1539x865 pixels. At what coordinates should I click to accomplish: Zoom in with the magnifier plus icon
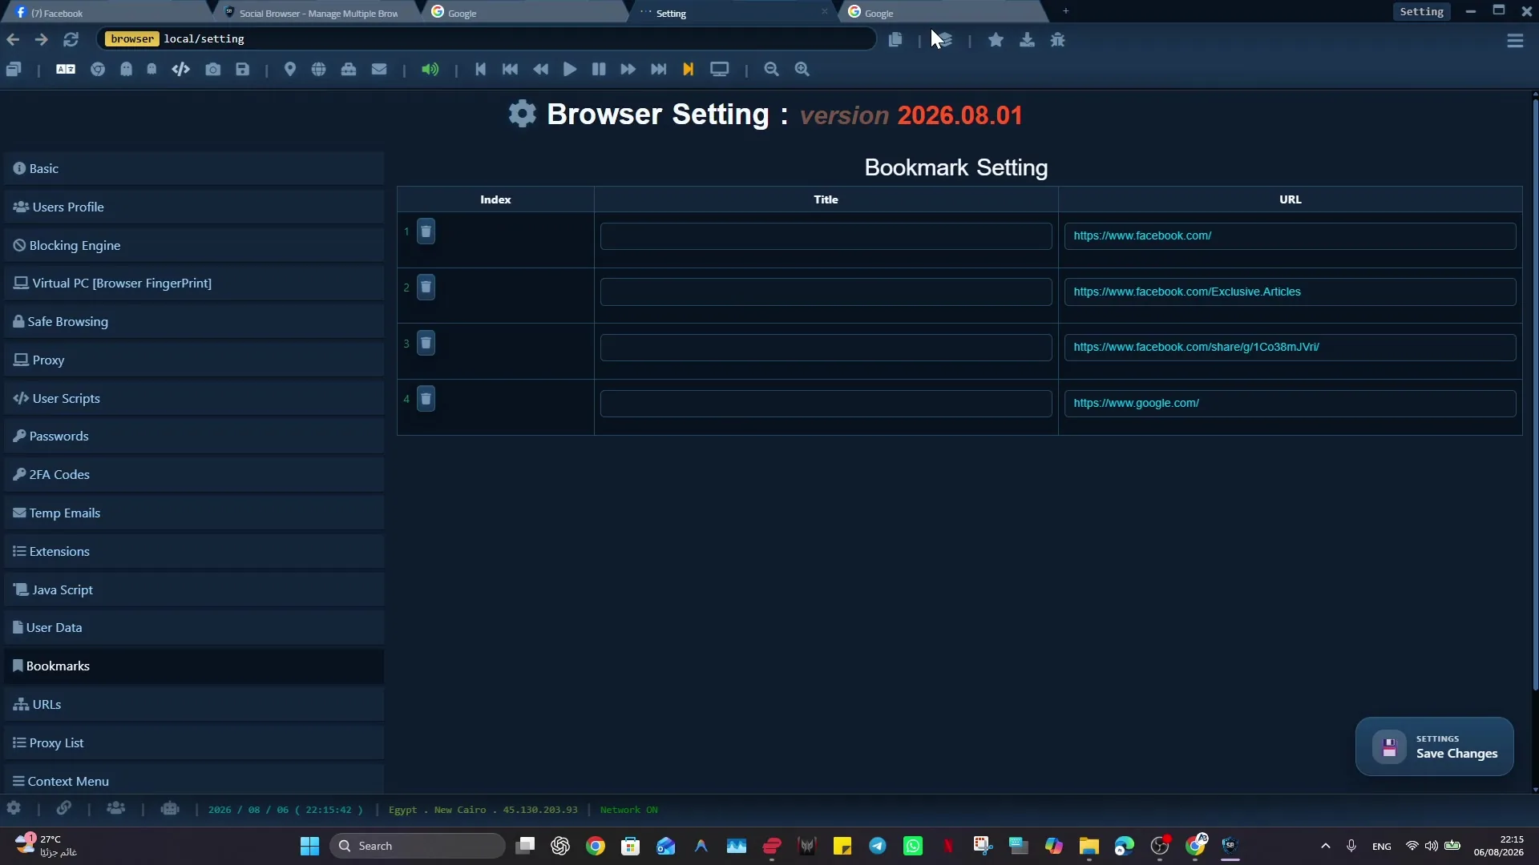point(802,70)
